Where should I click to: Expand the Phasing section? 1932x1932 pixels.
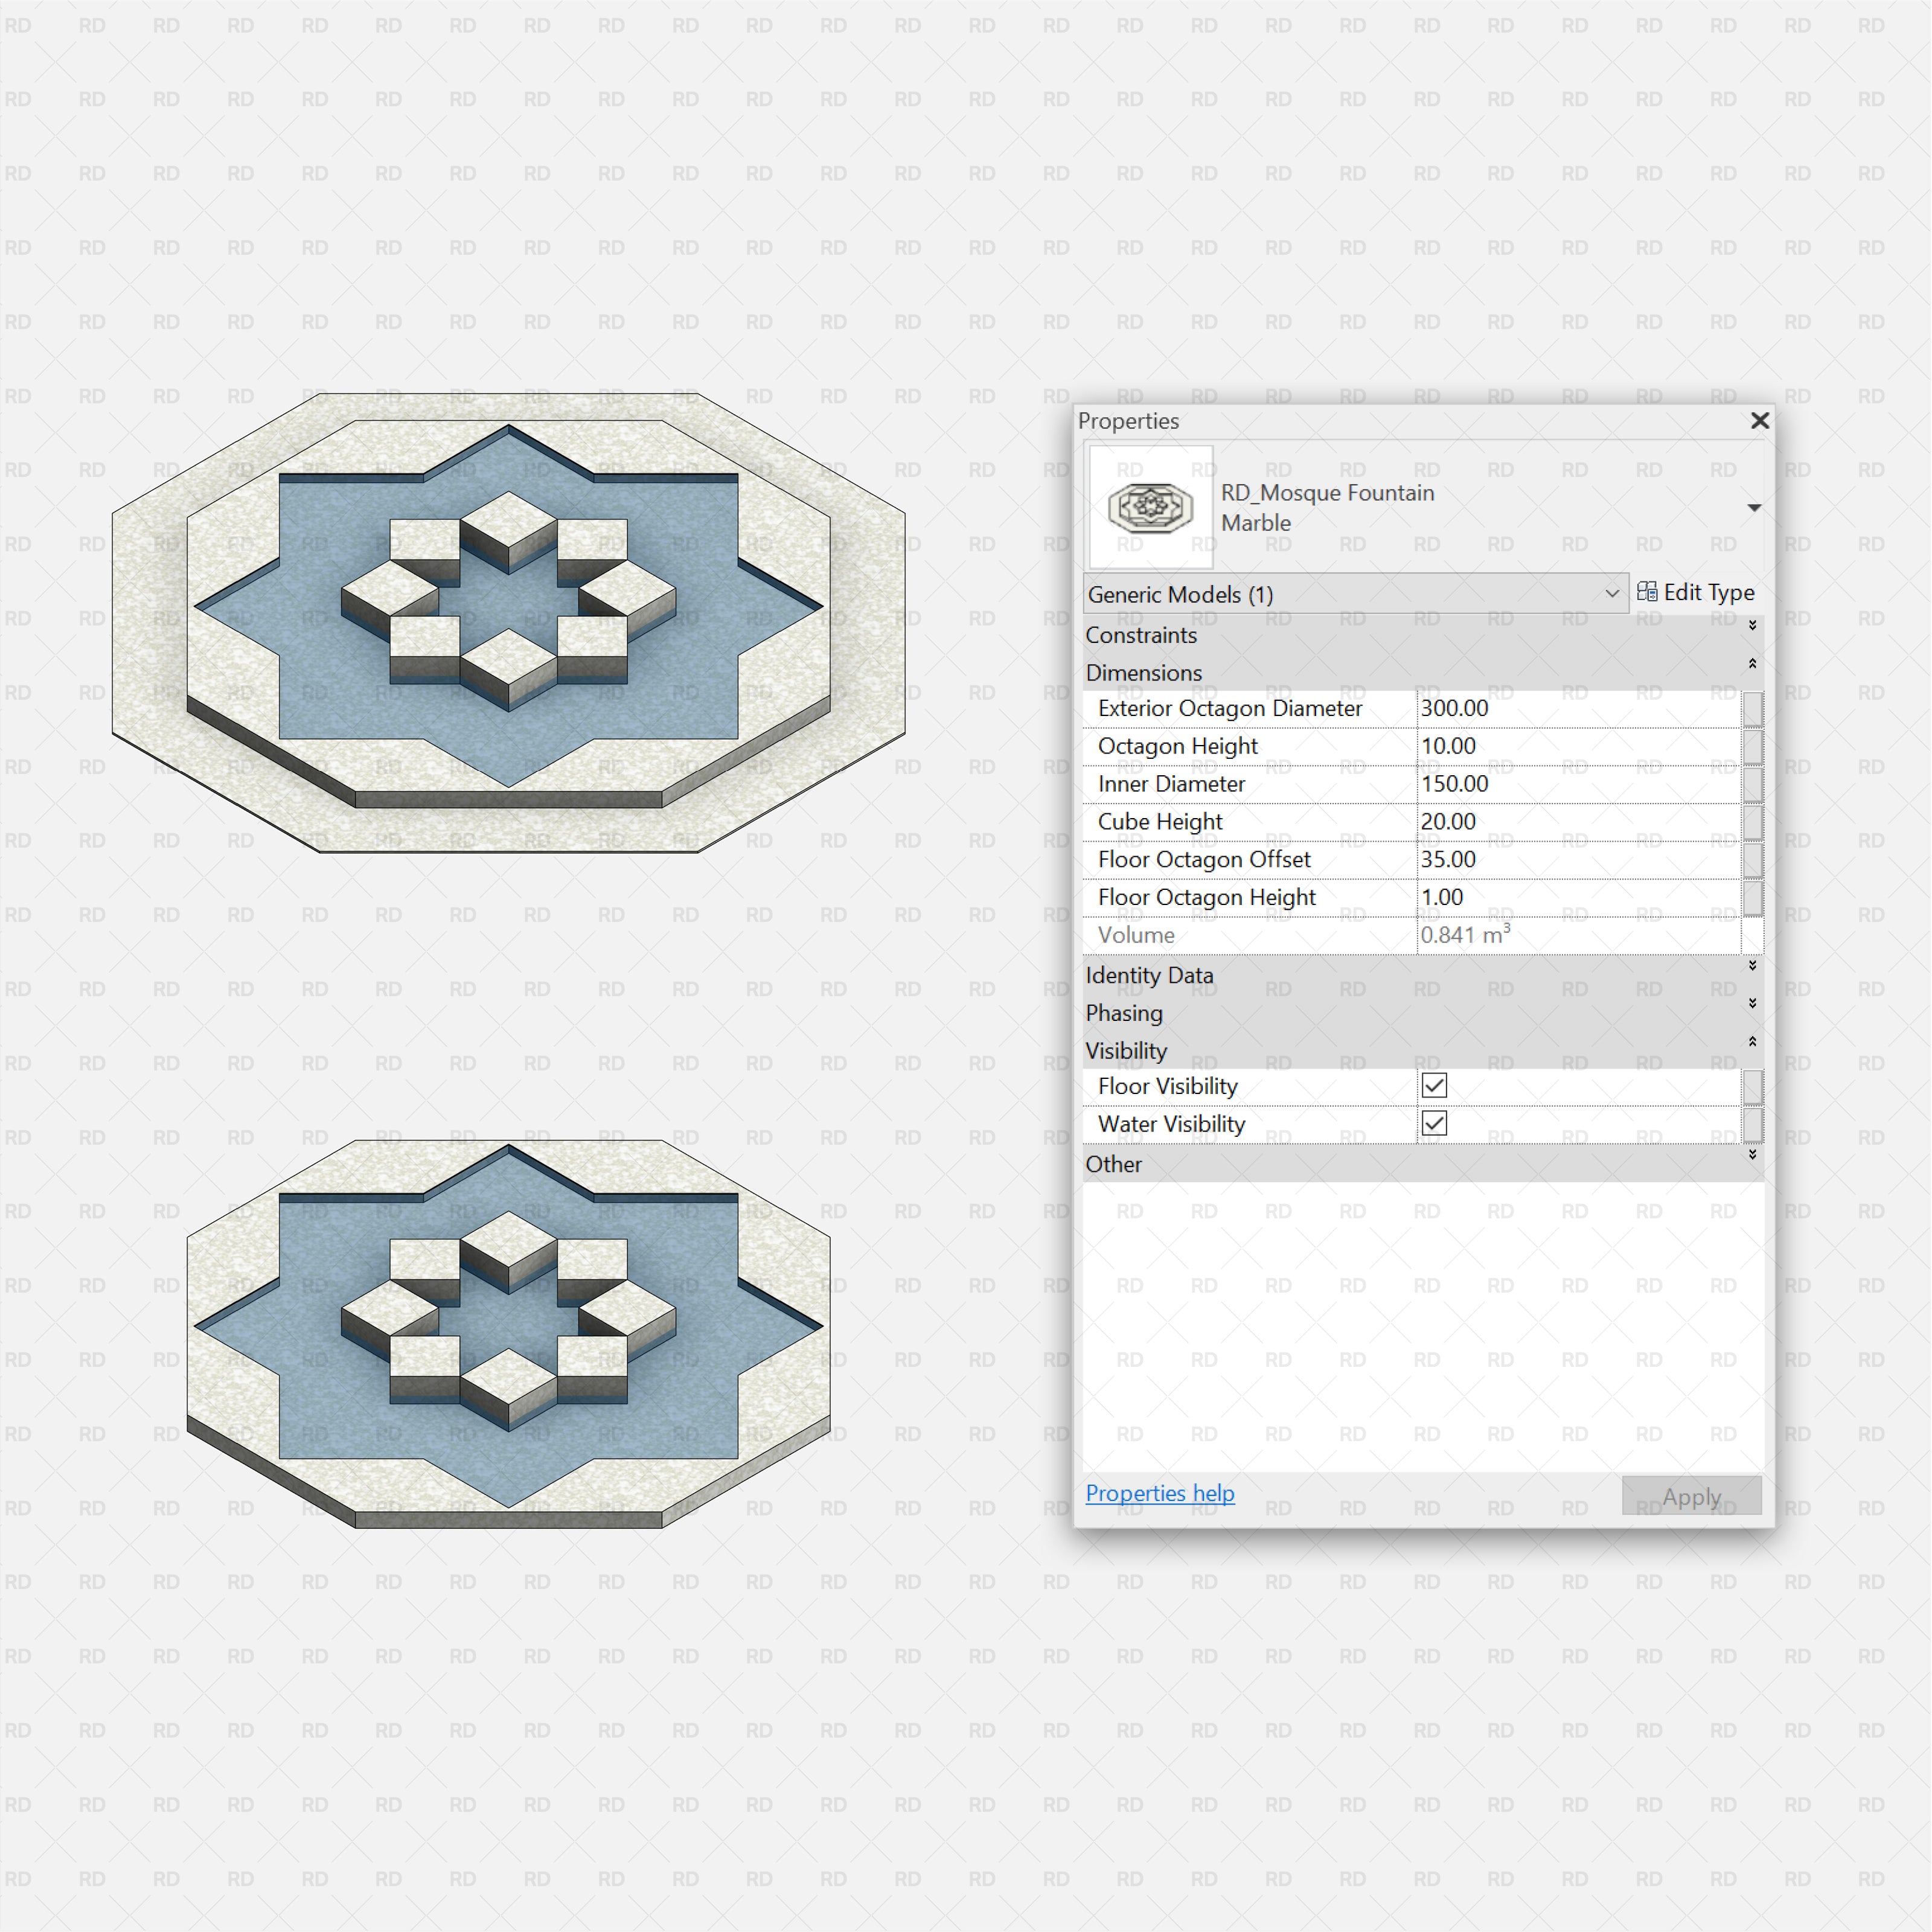point(1753,1003)
